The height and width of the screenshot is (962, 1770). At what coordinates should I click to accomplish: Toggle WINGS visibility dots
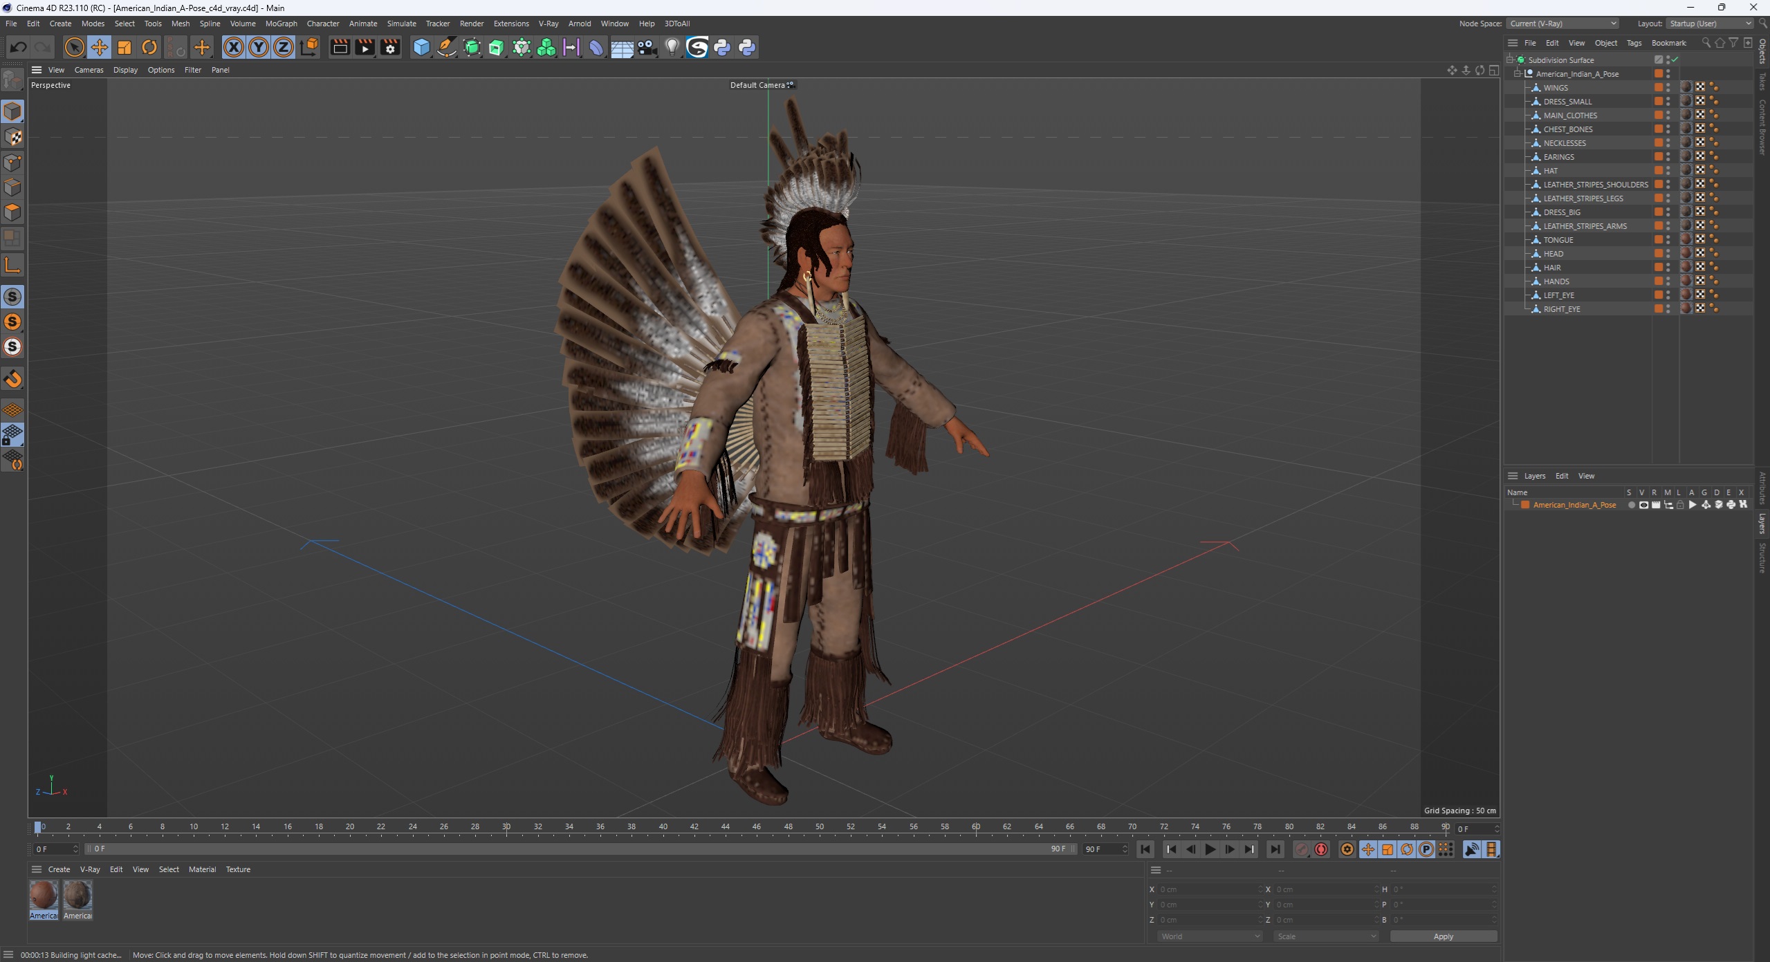coord(1668,88)
